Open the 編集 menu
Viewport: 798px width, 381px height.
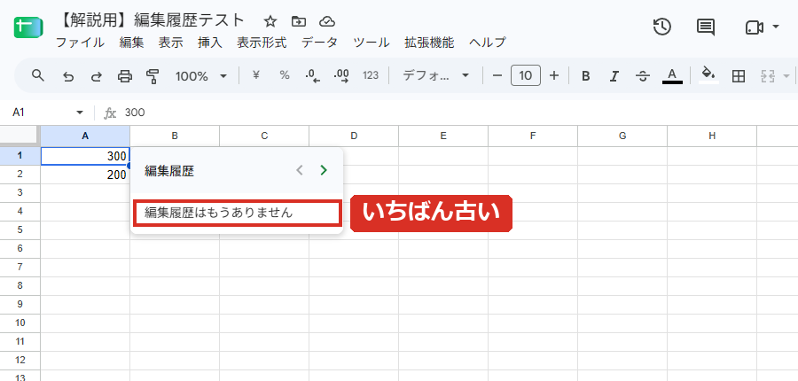pyautogui.click(x=131, y=43)
